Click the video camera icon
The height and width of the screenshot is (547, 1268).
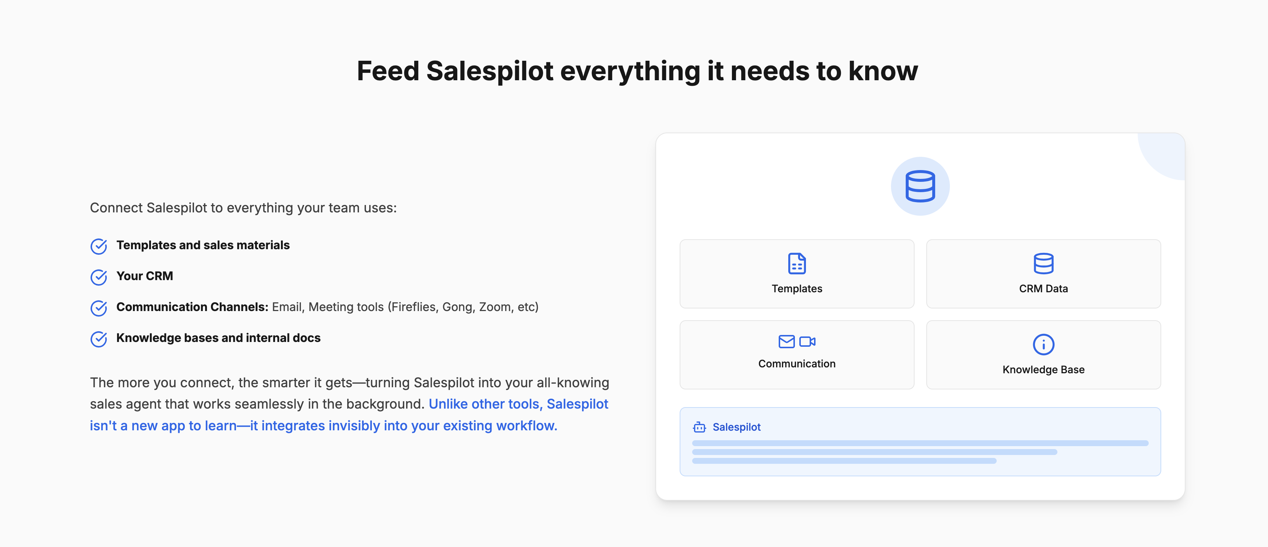pyautogui.click(x=807, y=341)
